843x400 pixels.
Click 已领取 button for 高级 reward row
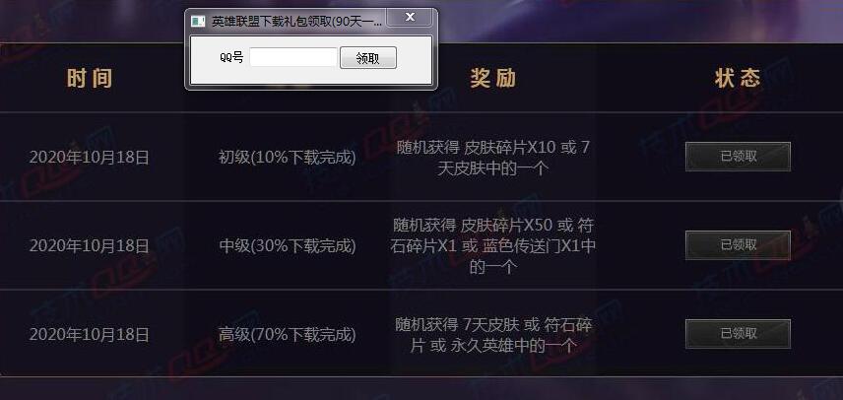click(739, 334)
